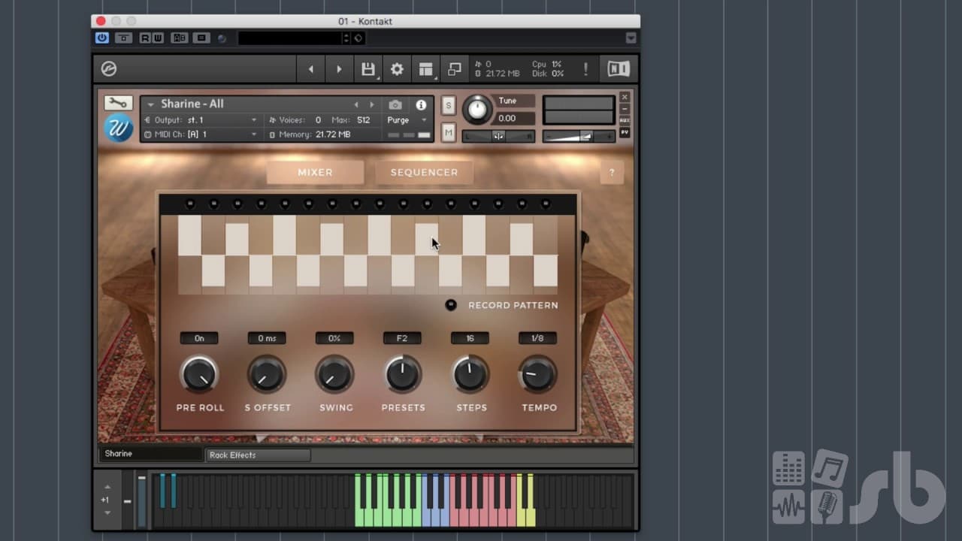Click the instrument volume slider
The image size is (962, 541).
coord(579,136)
